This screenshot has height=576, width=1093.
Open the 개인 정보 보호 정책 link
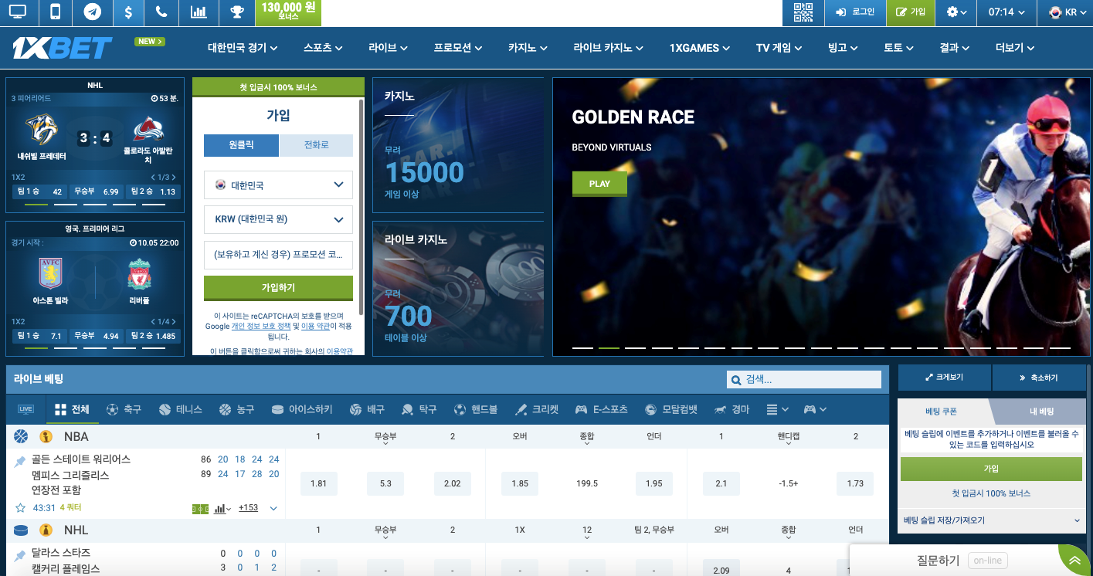click(x=260, y=327)
